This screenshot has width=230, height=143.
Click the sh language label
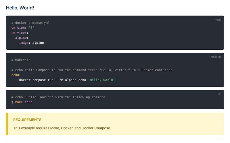tap(220, 94)
